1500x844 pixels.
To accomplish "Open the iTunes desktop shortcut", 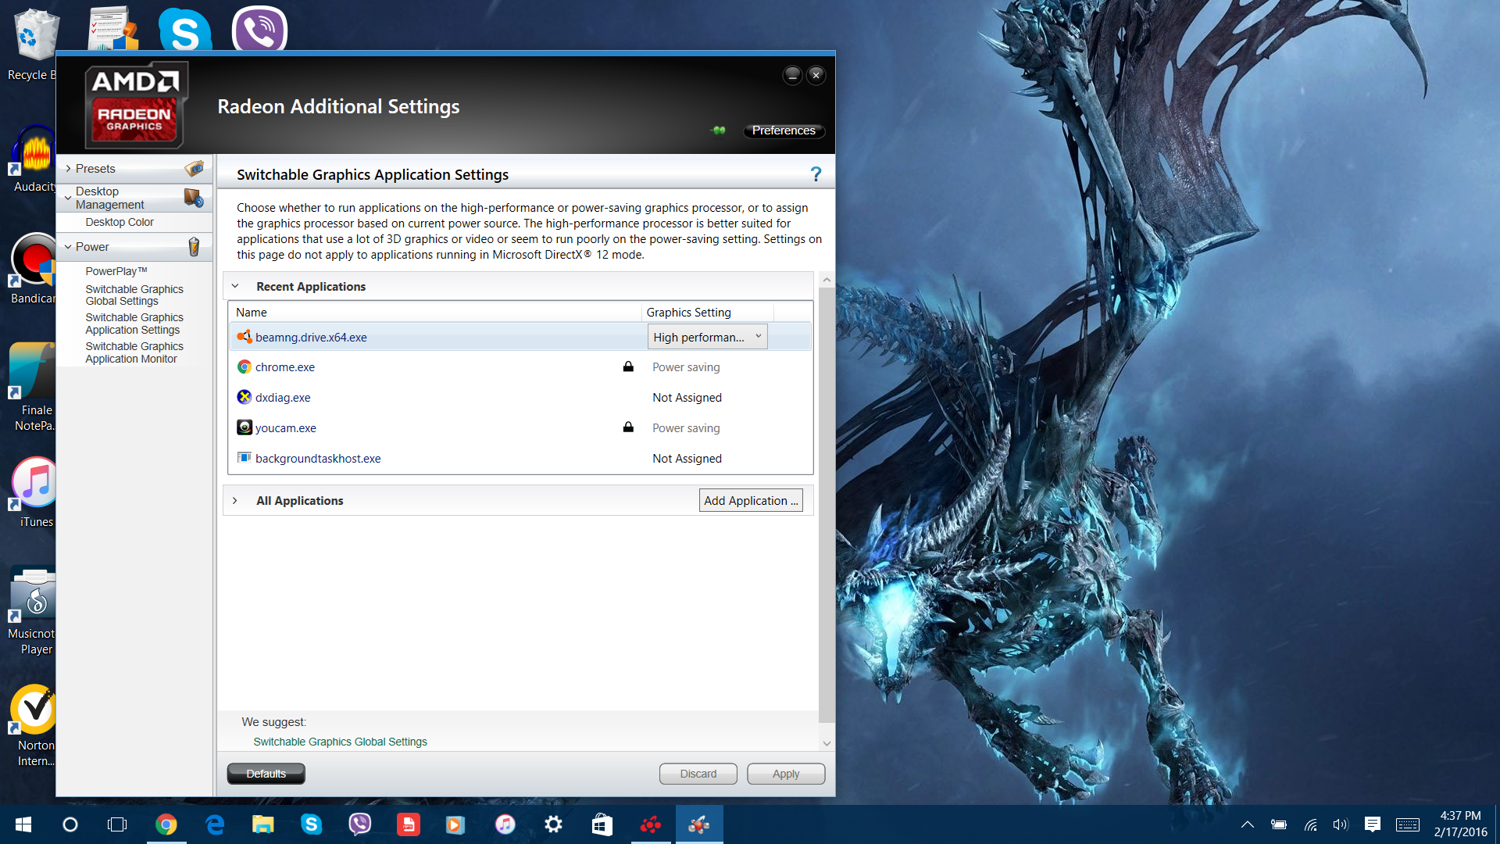I will pyautogui.click(x=35, y=492).
